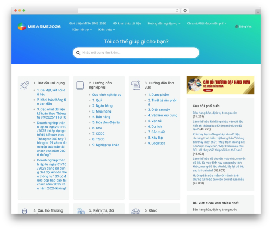Open Giới thiệu MISA SME 2026 menu item
This screenshot has width=272, height=230.
88,23
